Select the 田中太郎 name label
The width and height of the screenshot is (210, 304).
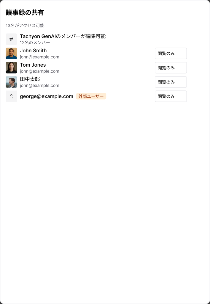pos(30,79)
